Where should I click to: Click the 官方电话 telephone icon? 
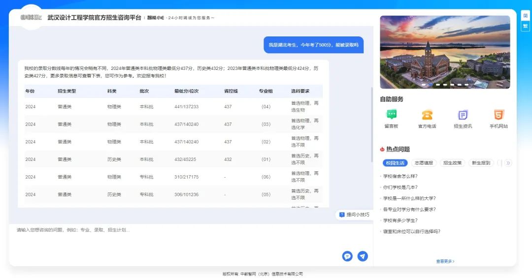click(x=427, y=115)
